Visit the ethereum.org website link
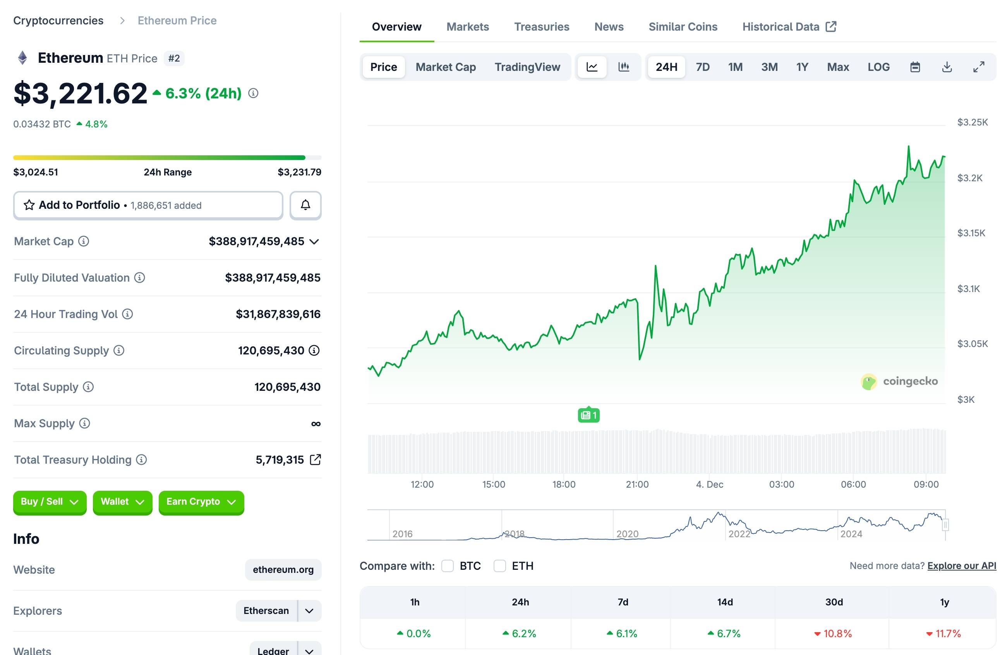The width and height of the screenshot is (1007, 655). [x=283, y=569]
